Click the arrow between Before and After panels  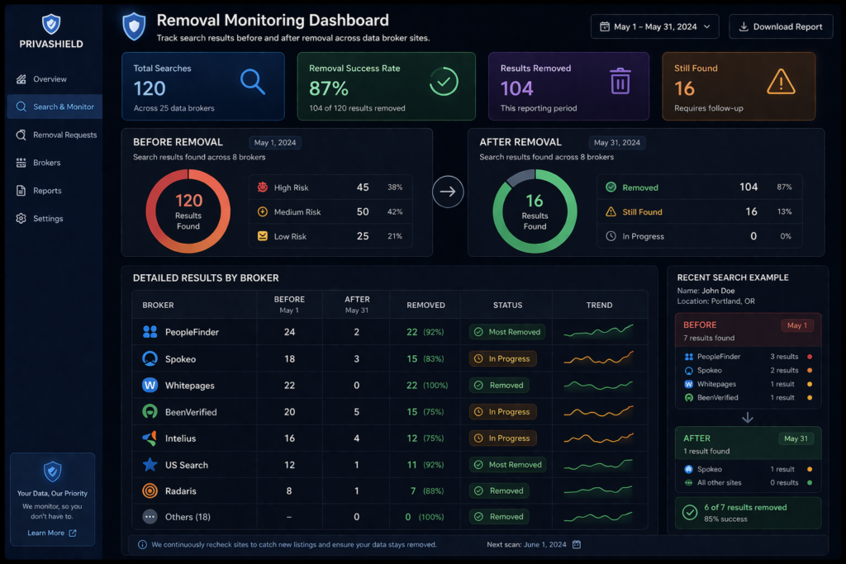click(x=447, y=191)
